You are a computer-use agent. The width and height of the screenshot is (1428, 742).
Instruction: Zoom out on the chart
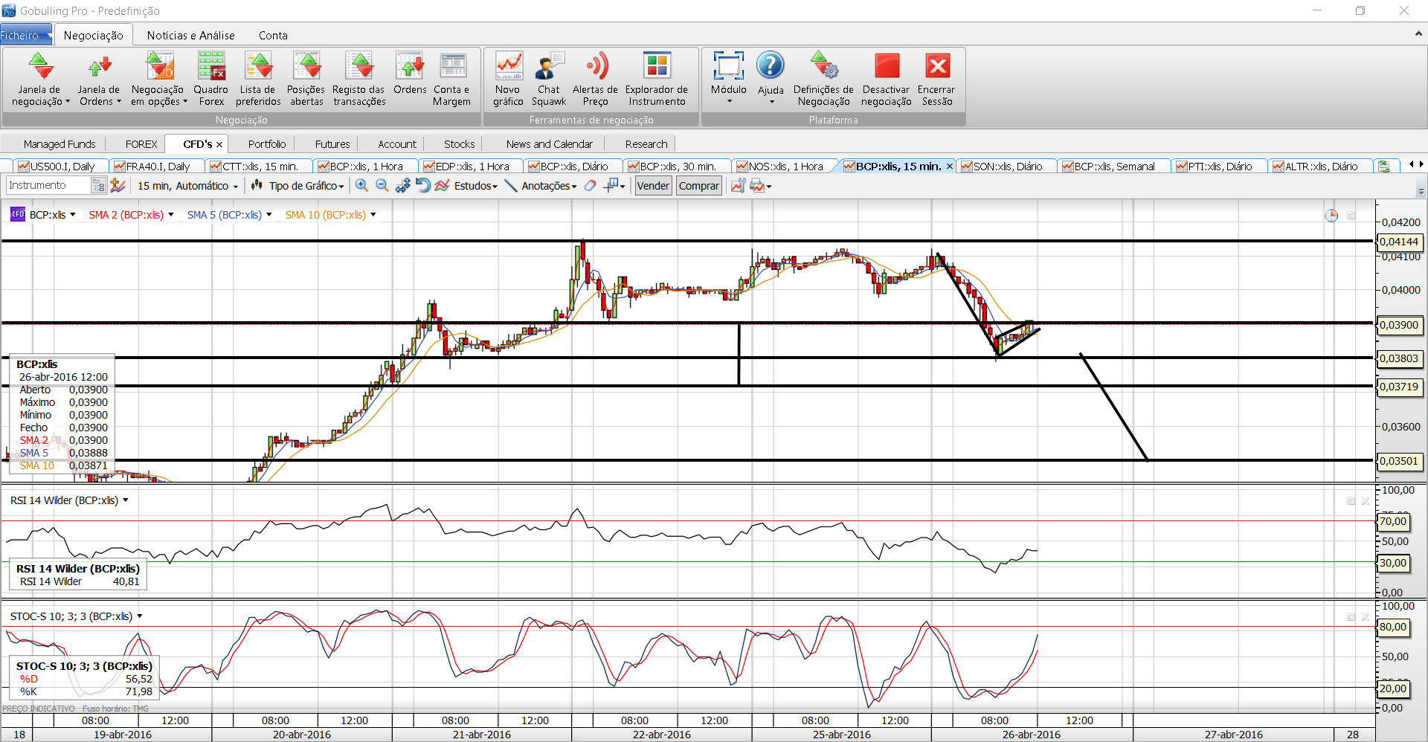[x=382, y=186]
